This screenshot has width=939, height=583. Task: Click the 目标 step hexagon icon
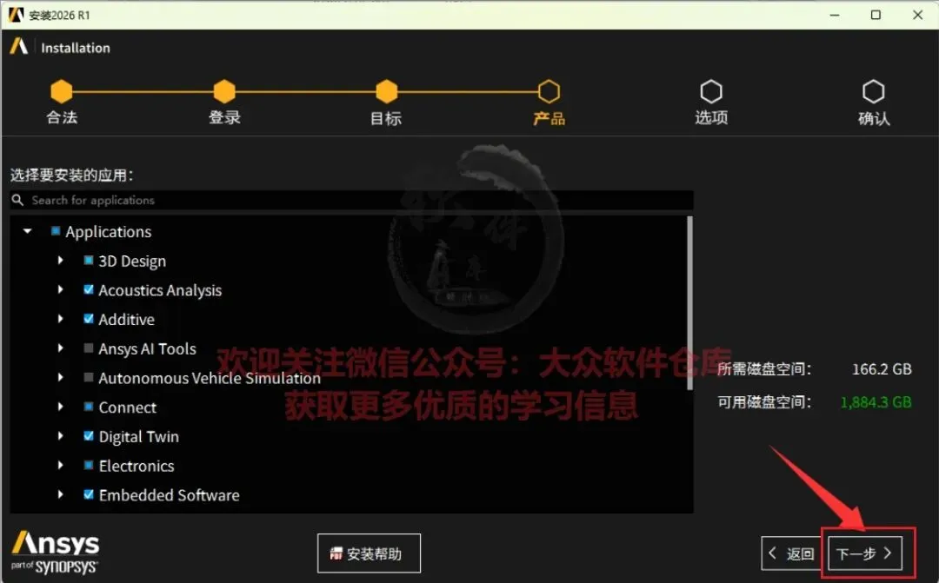click(x=386, y=91)
